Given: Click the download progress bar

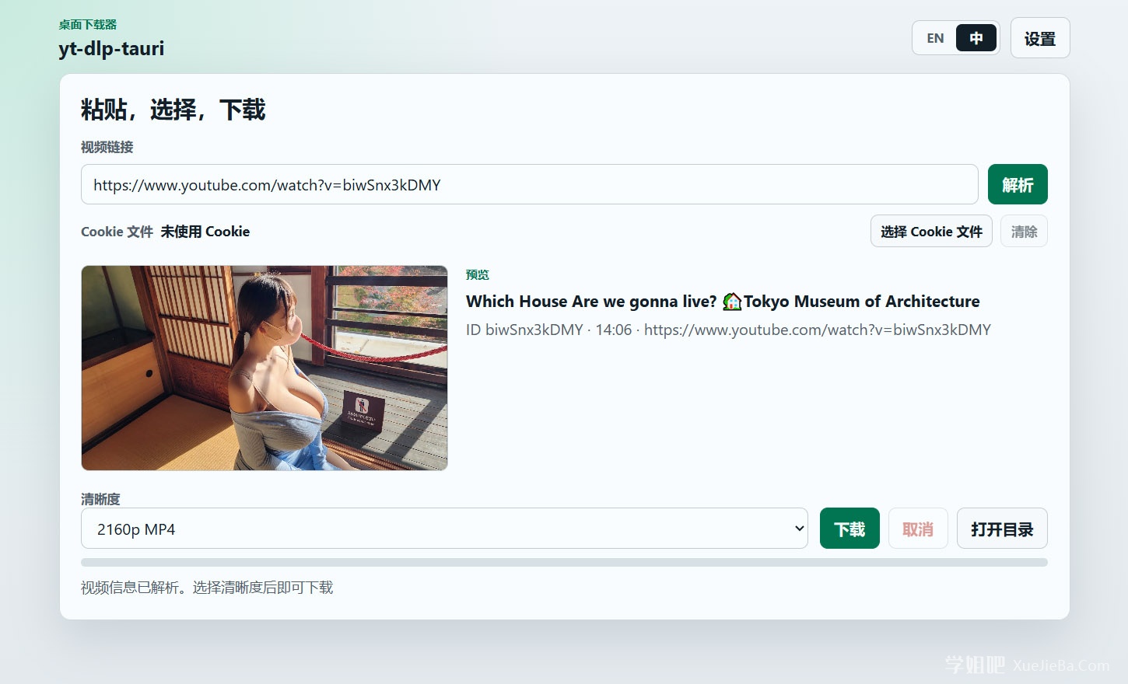Looking at the screenshot, I should (564, 562).
